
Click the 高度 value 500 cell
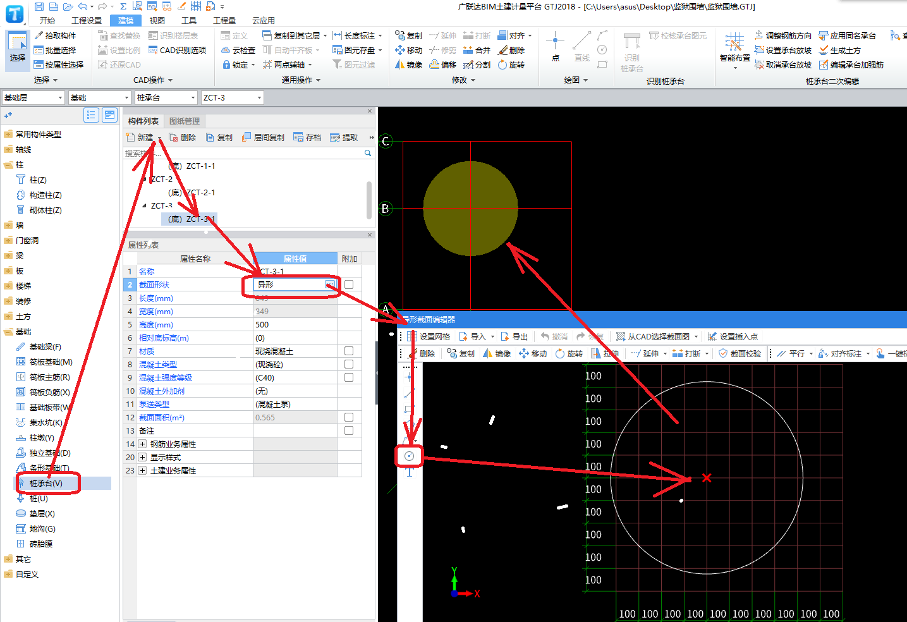click(x=295, y=324)
